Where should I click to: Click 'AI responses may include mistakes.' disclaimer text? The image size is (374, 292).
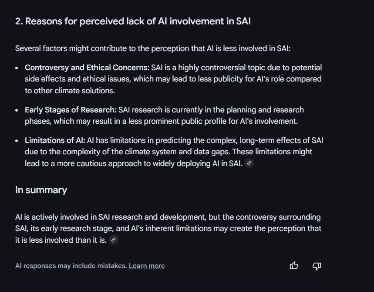(71, 266)
